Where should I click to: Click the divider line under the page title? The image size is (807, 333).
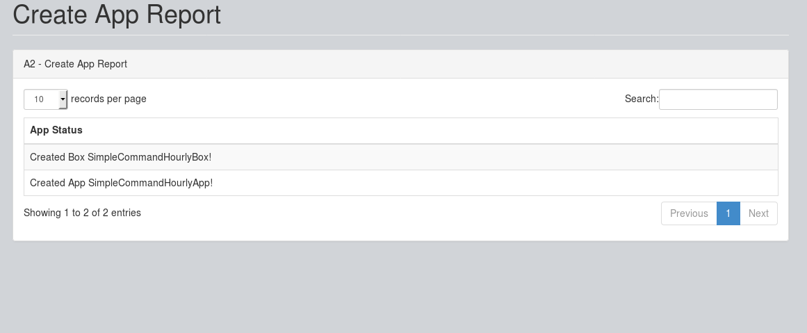(400, 35)
